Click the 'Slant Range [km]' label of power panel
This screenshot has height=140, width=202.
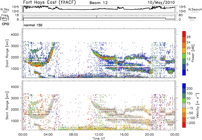(7, 53)
